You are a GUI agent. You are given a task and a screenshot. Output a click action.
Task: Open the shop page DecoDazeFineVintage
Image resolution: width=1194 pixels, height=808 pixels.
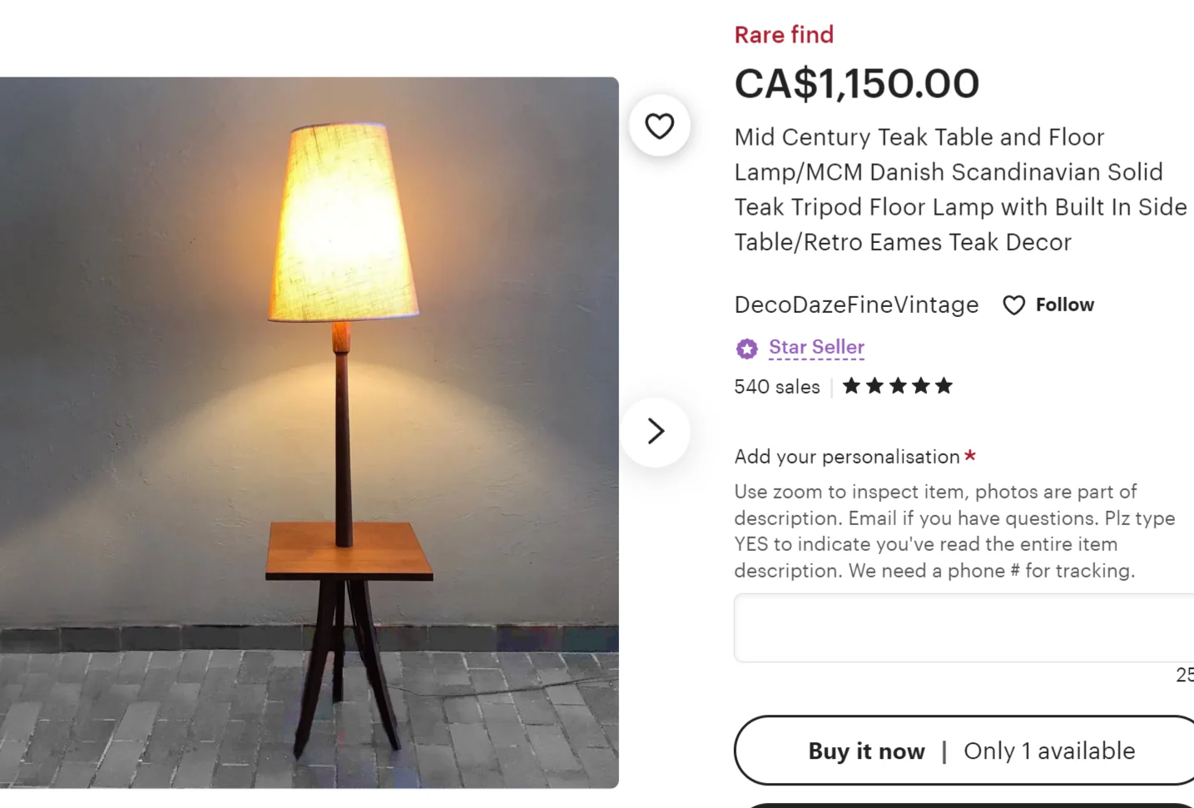(855, 305)
